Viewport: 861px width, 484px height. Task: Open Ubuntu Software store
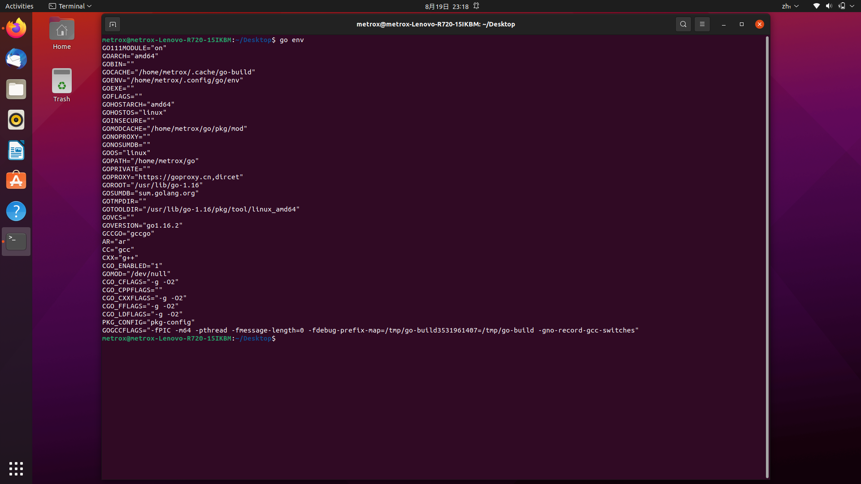[x=16, y=181]
